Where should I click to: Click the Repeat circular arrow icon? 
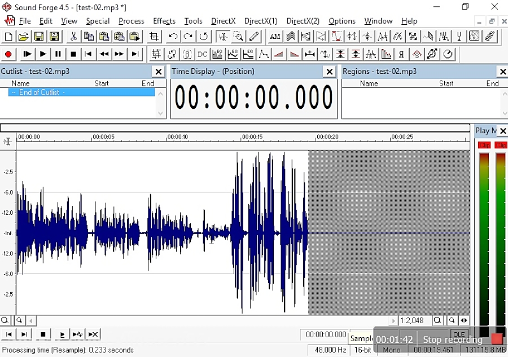pos(203,37)
